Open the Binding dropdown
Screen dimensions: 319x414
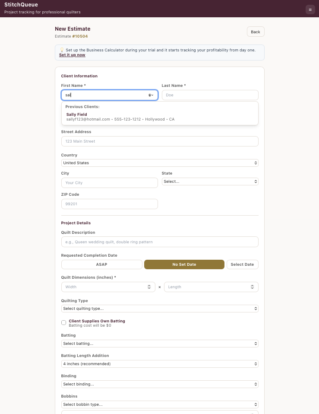coord(160,384)
